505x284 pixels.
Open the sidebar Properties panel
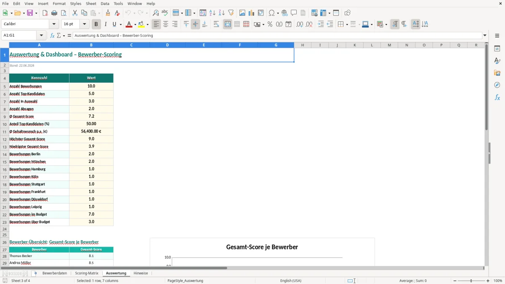(x=497, y=48)
